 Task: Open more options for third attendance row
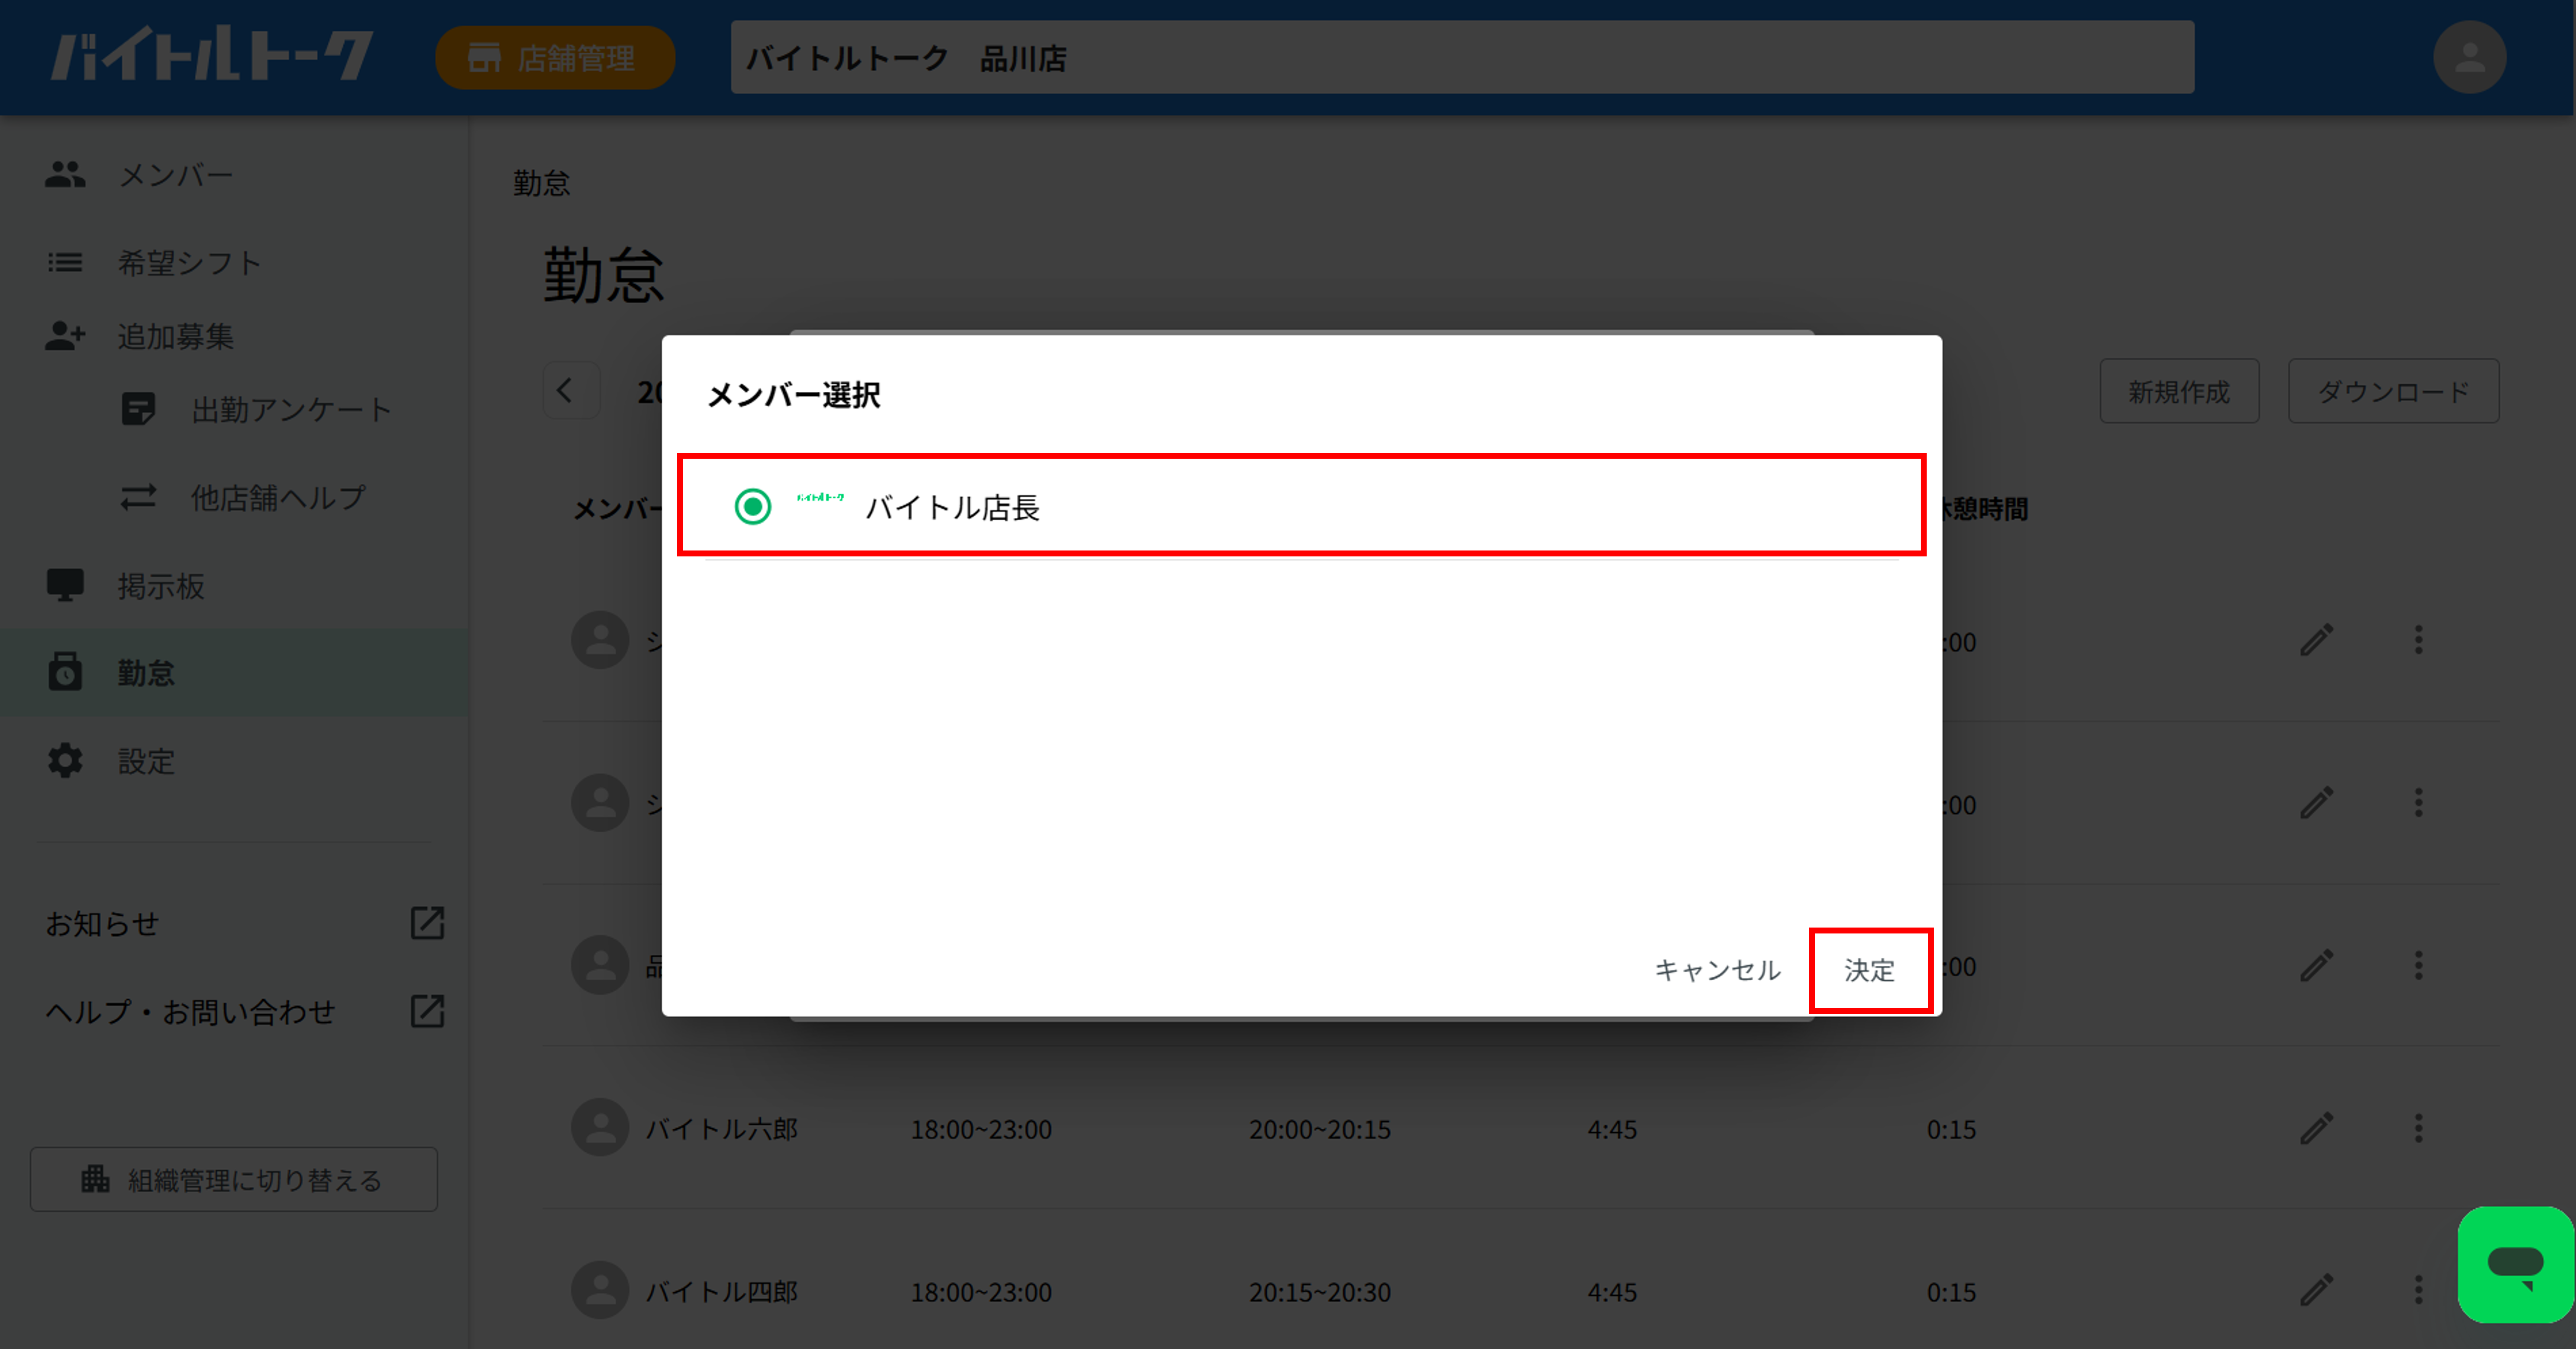coord(2418,966)
